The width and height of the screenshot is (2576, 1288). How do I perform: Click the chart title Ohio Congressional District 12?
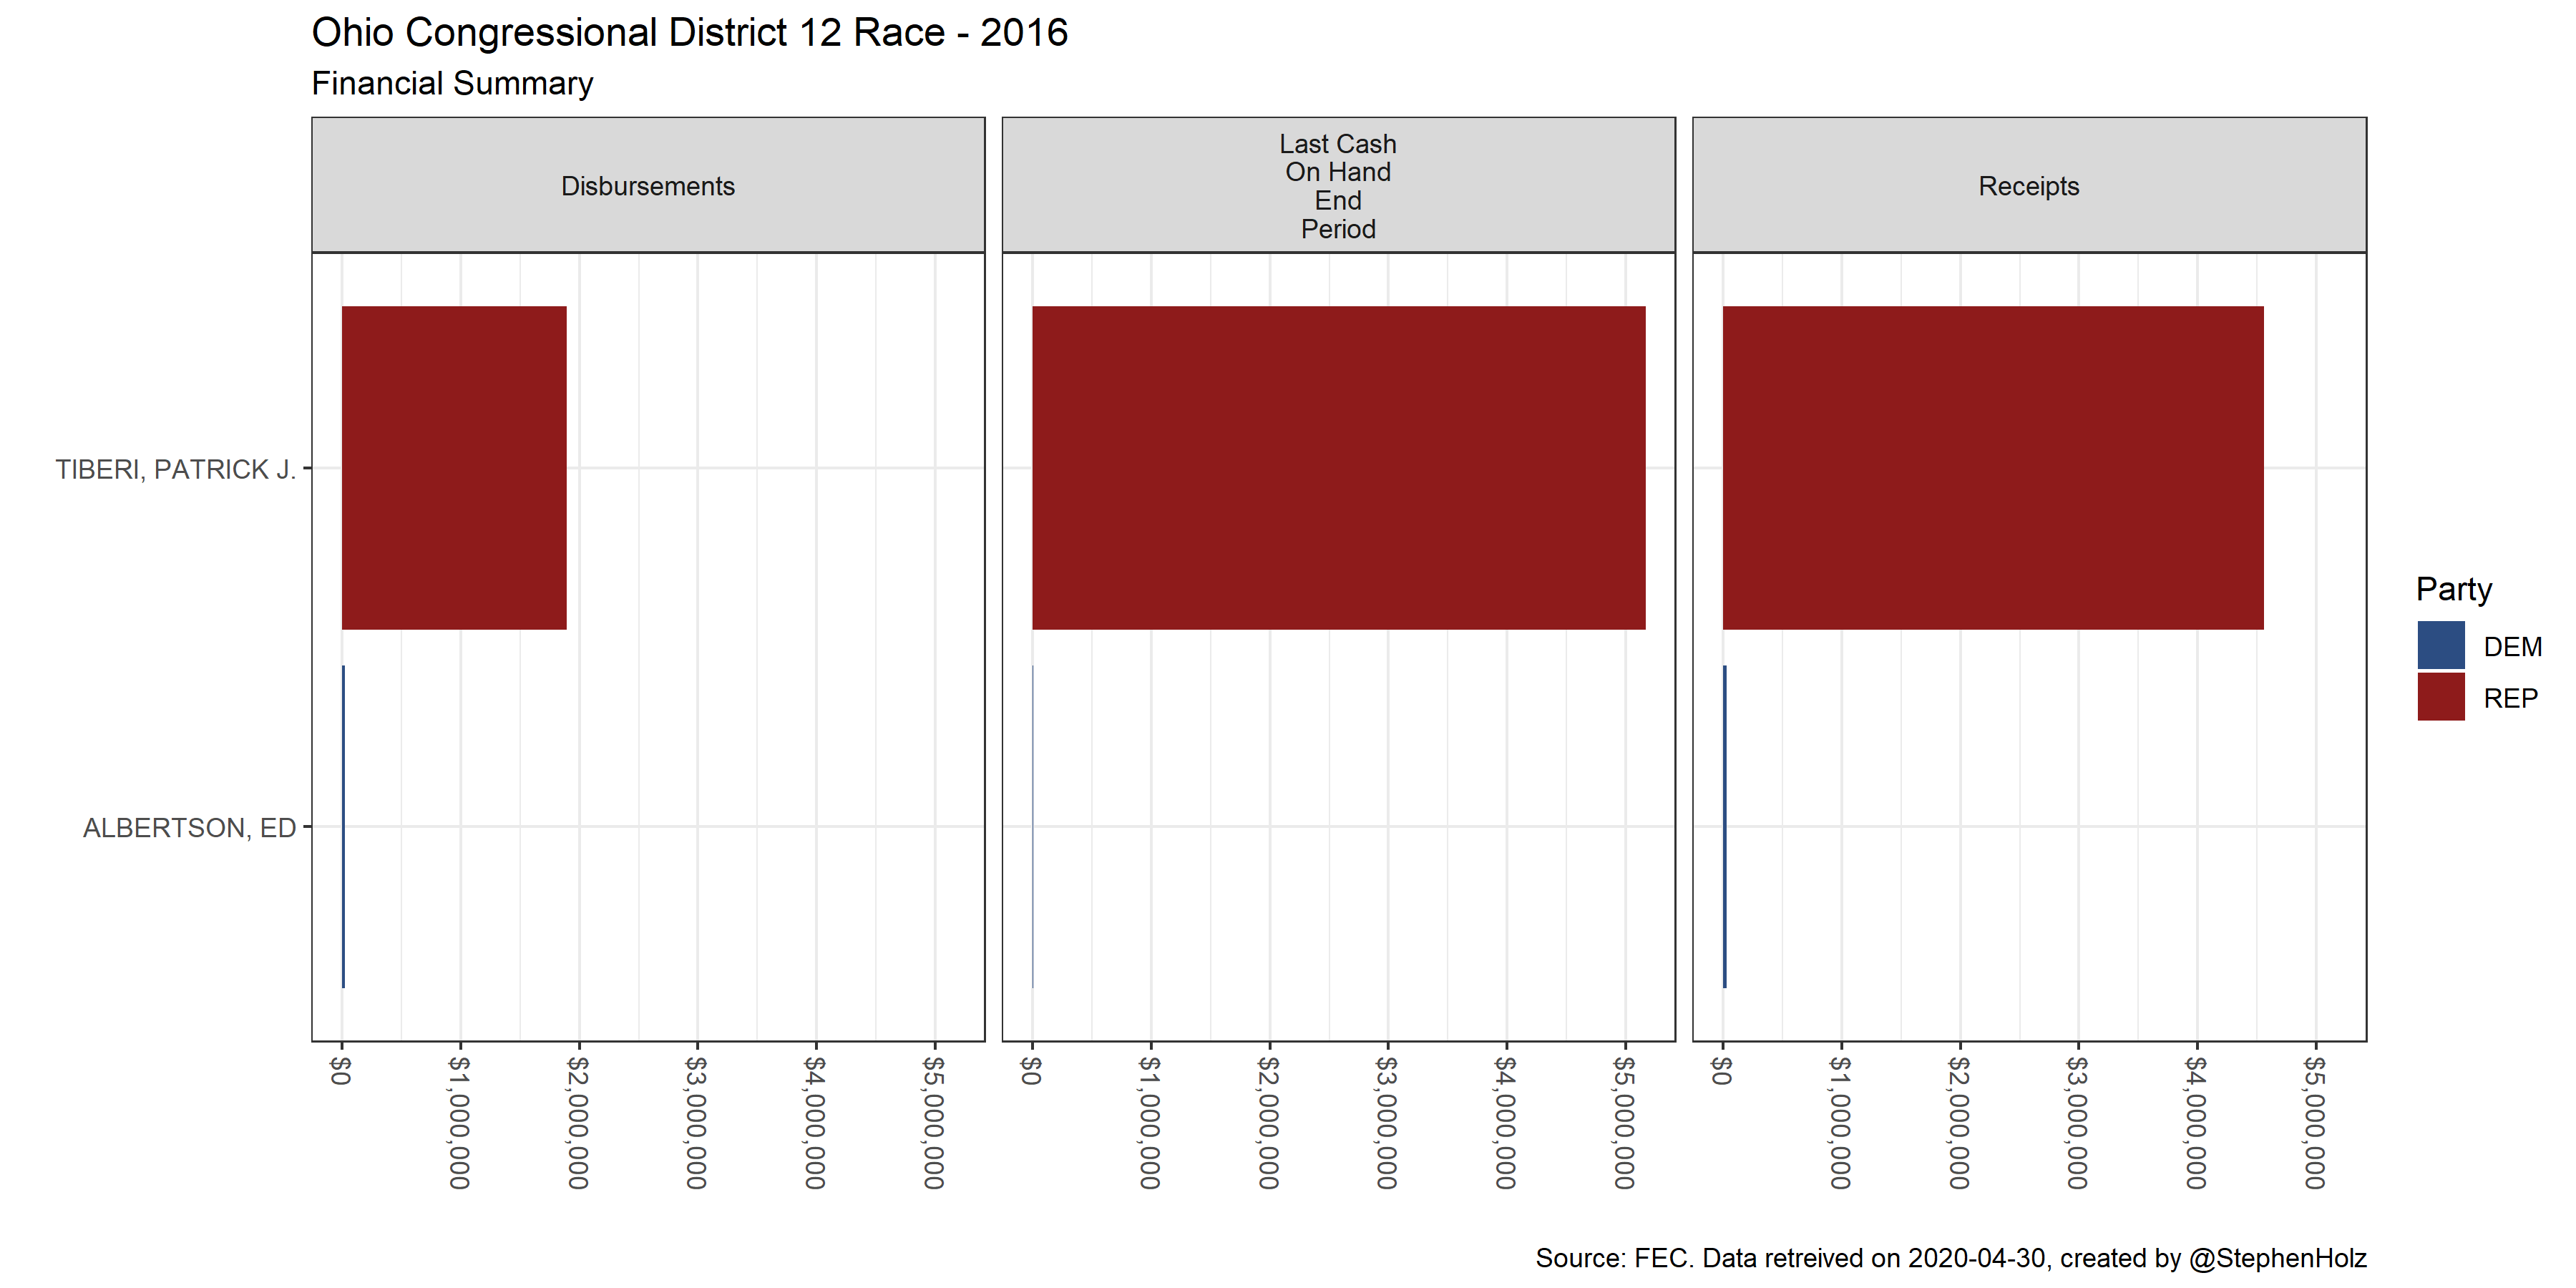[689, 33]
